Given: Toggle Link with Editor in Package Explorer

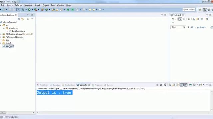Looking at the screenshot, I should 23,19.
